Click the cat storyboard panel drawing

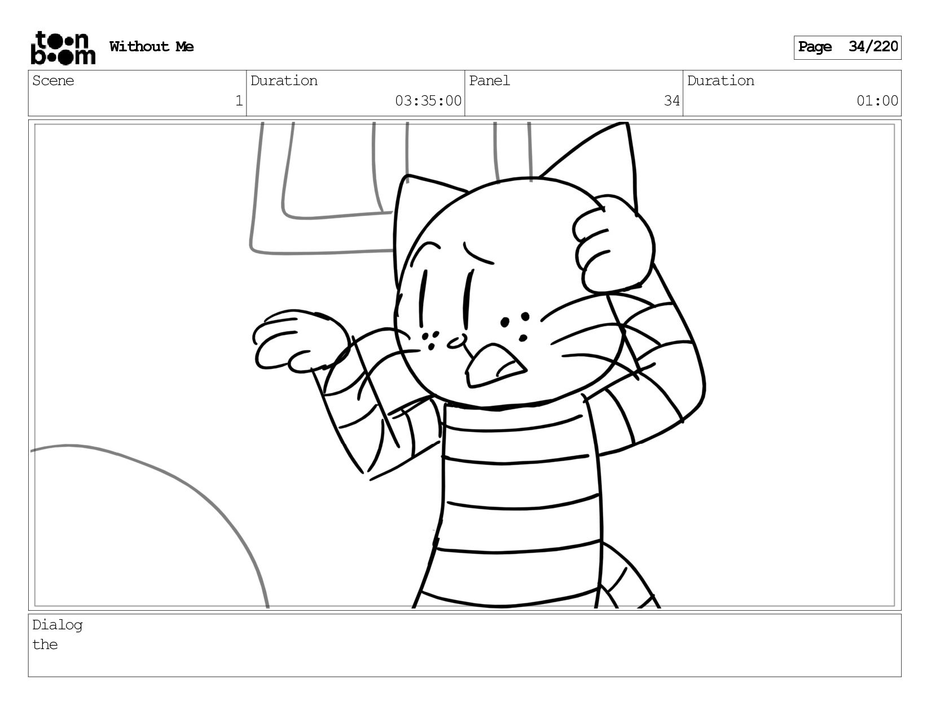point(465,365)
